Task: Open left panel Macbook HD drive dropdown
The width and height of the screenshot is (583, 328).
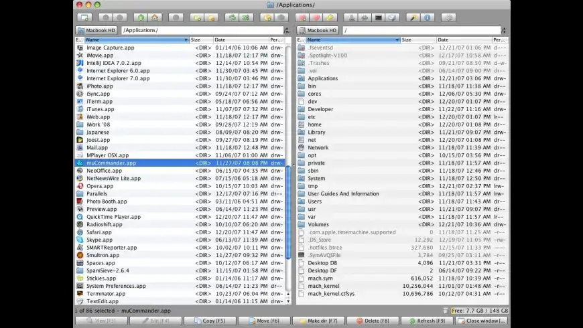Action: (x=96, y=30)
